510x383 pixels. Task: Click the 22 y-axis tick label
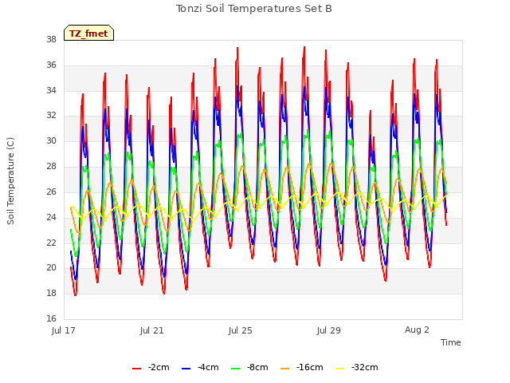[51, 243]
